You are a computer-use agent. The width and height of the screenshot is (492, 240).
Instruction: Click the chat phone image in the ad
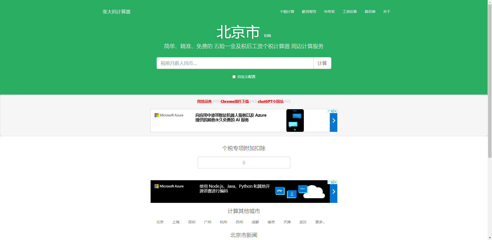coord(295,121)
